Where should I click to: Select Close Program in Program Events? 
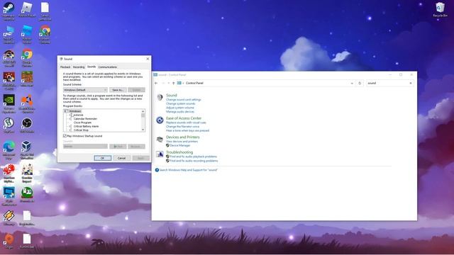82,123
